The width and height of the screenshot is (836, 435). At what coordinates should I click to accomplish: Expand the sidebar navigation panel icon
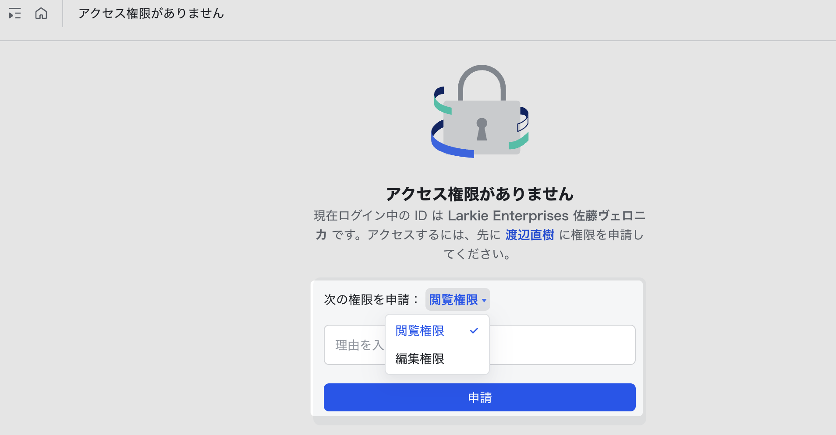15,14
